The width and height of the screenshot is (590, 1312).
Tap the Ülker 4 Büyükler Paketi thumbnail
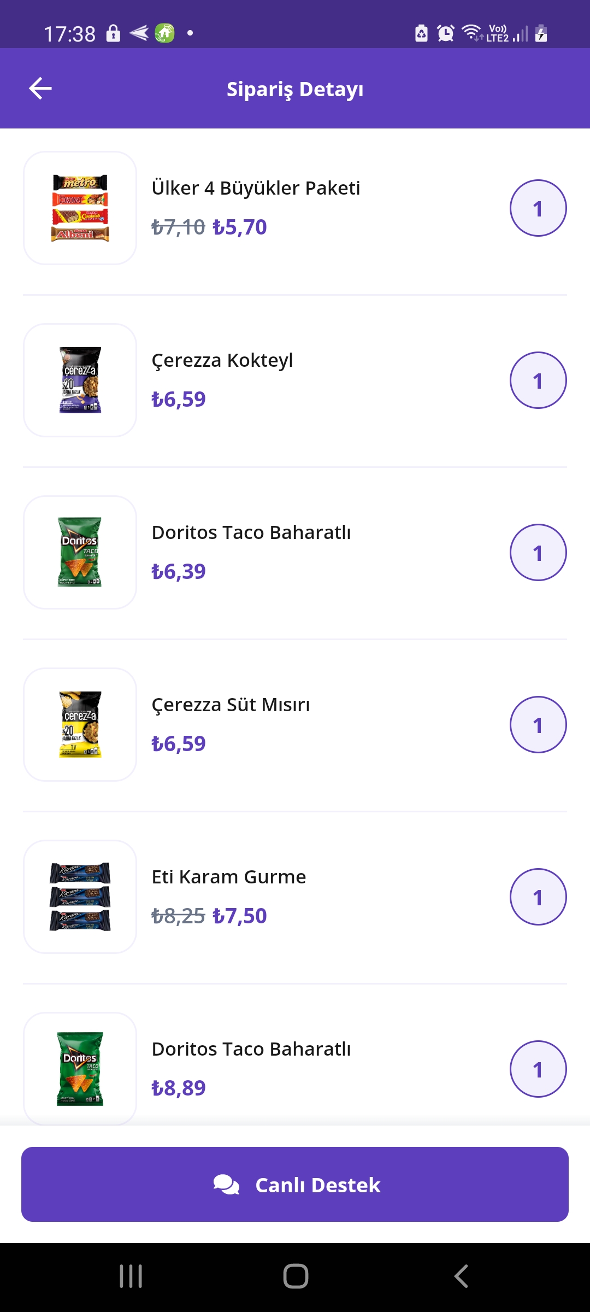point(80,208)
